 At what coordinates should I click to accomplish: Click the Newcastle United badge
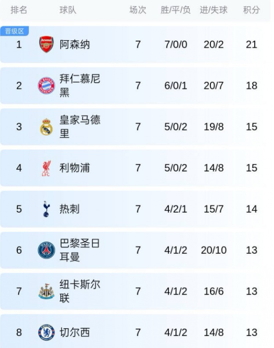click(x=46, y=291)
